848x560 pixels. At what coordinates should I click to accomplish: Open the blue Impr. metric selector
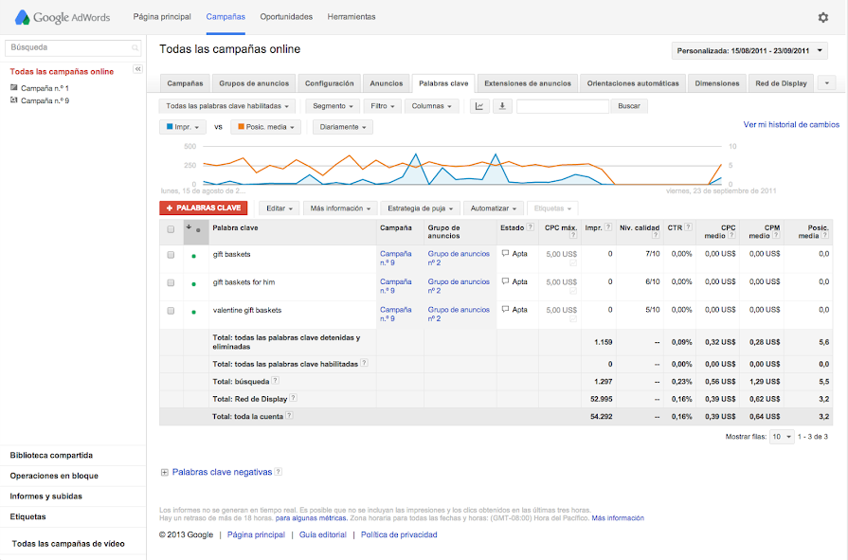point(185,127)
